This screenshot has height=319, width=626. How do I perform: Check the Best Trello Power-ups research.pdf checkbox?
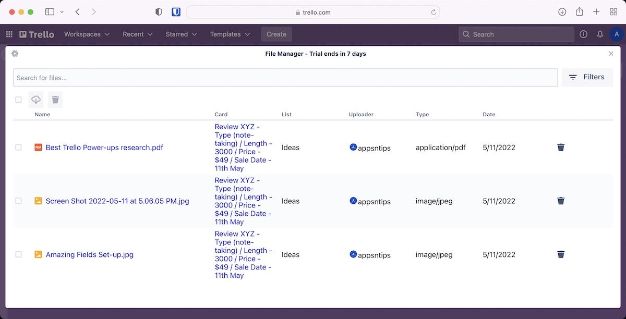coord(19,148)
